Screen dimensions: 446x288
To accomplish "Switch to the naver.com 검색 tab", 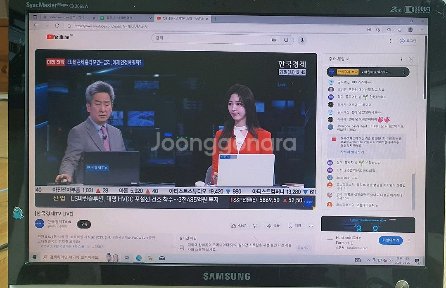I will click(x=66, y=17).
